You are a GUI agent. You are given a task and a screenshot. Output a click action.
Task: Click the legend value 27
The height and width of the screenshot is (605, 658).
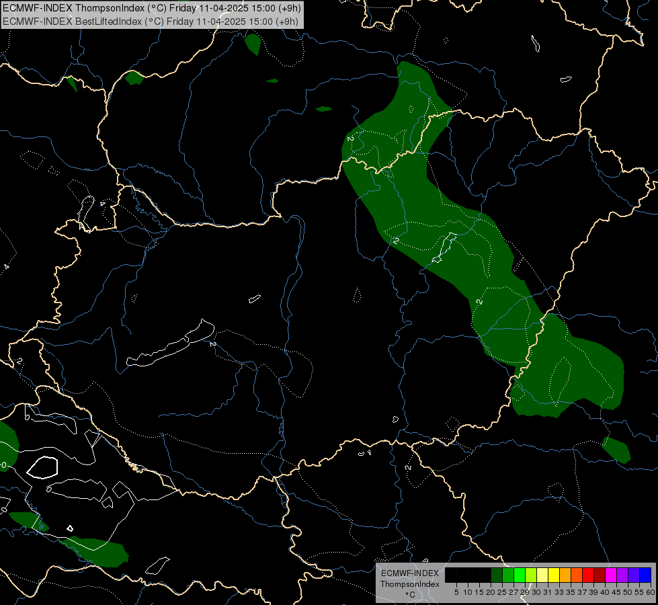[513, 592]
